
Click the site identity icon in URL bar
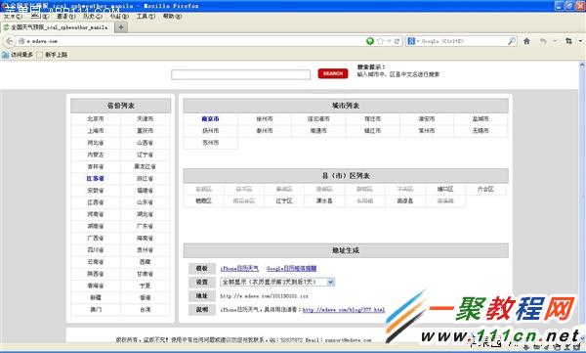click(x=21, y=41)
